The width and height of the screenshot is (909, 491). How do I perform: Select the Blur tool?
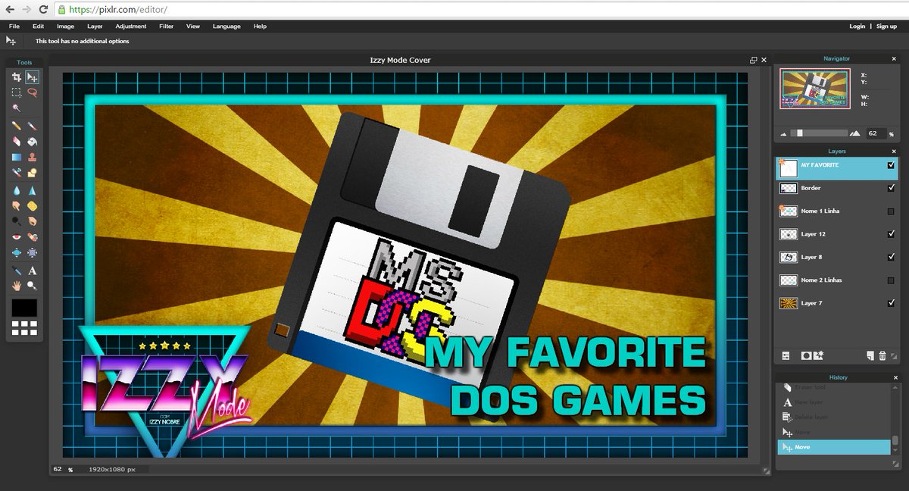[x=16, y=190]
